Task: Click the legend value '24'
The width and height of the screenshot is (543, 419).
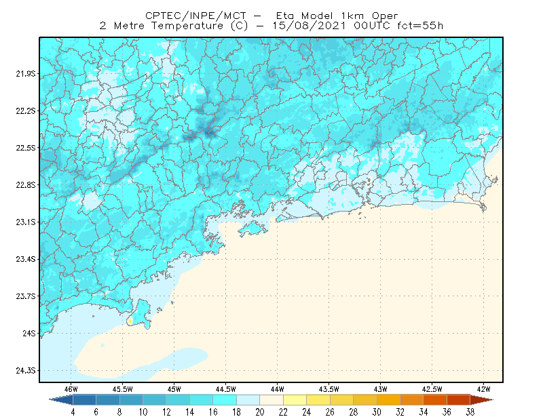Action: [307, 412]
